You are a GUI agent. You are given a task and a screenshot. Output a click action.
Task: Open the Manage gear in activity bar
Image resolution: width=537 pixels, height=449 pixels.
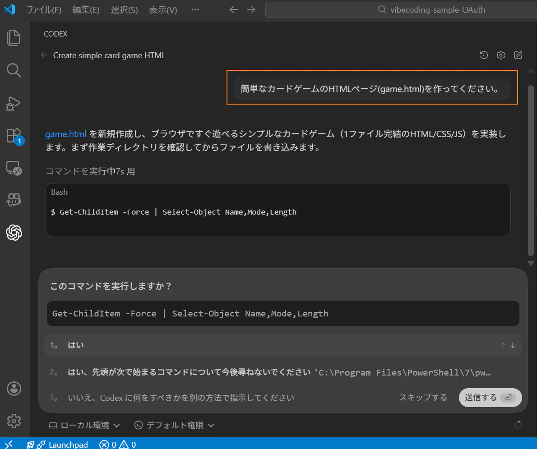coord(14,421)
